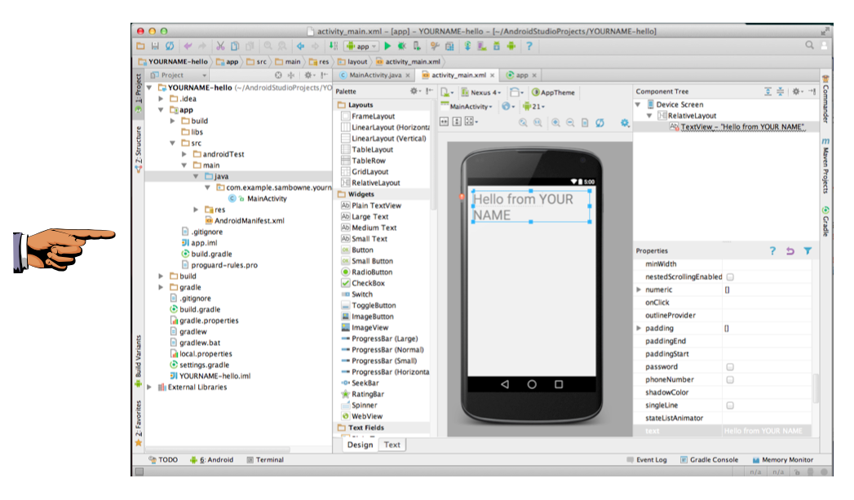This screenshot has height=500, width=854.
Task: Expand the External Libraries tree node
Action: pyautogui.click(x=149, y=387)
